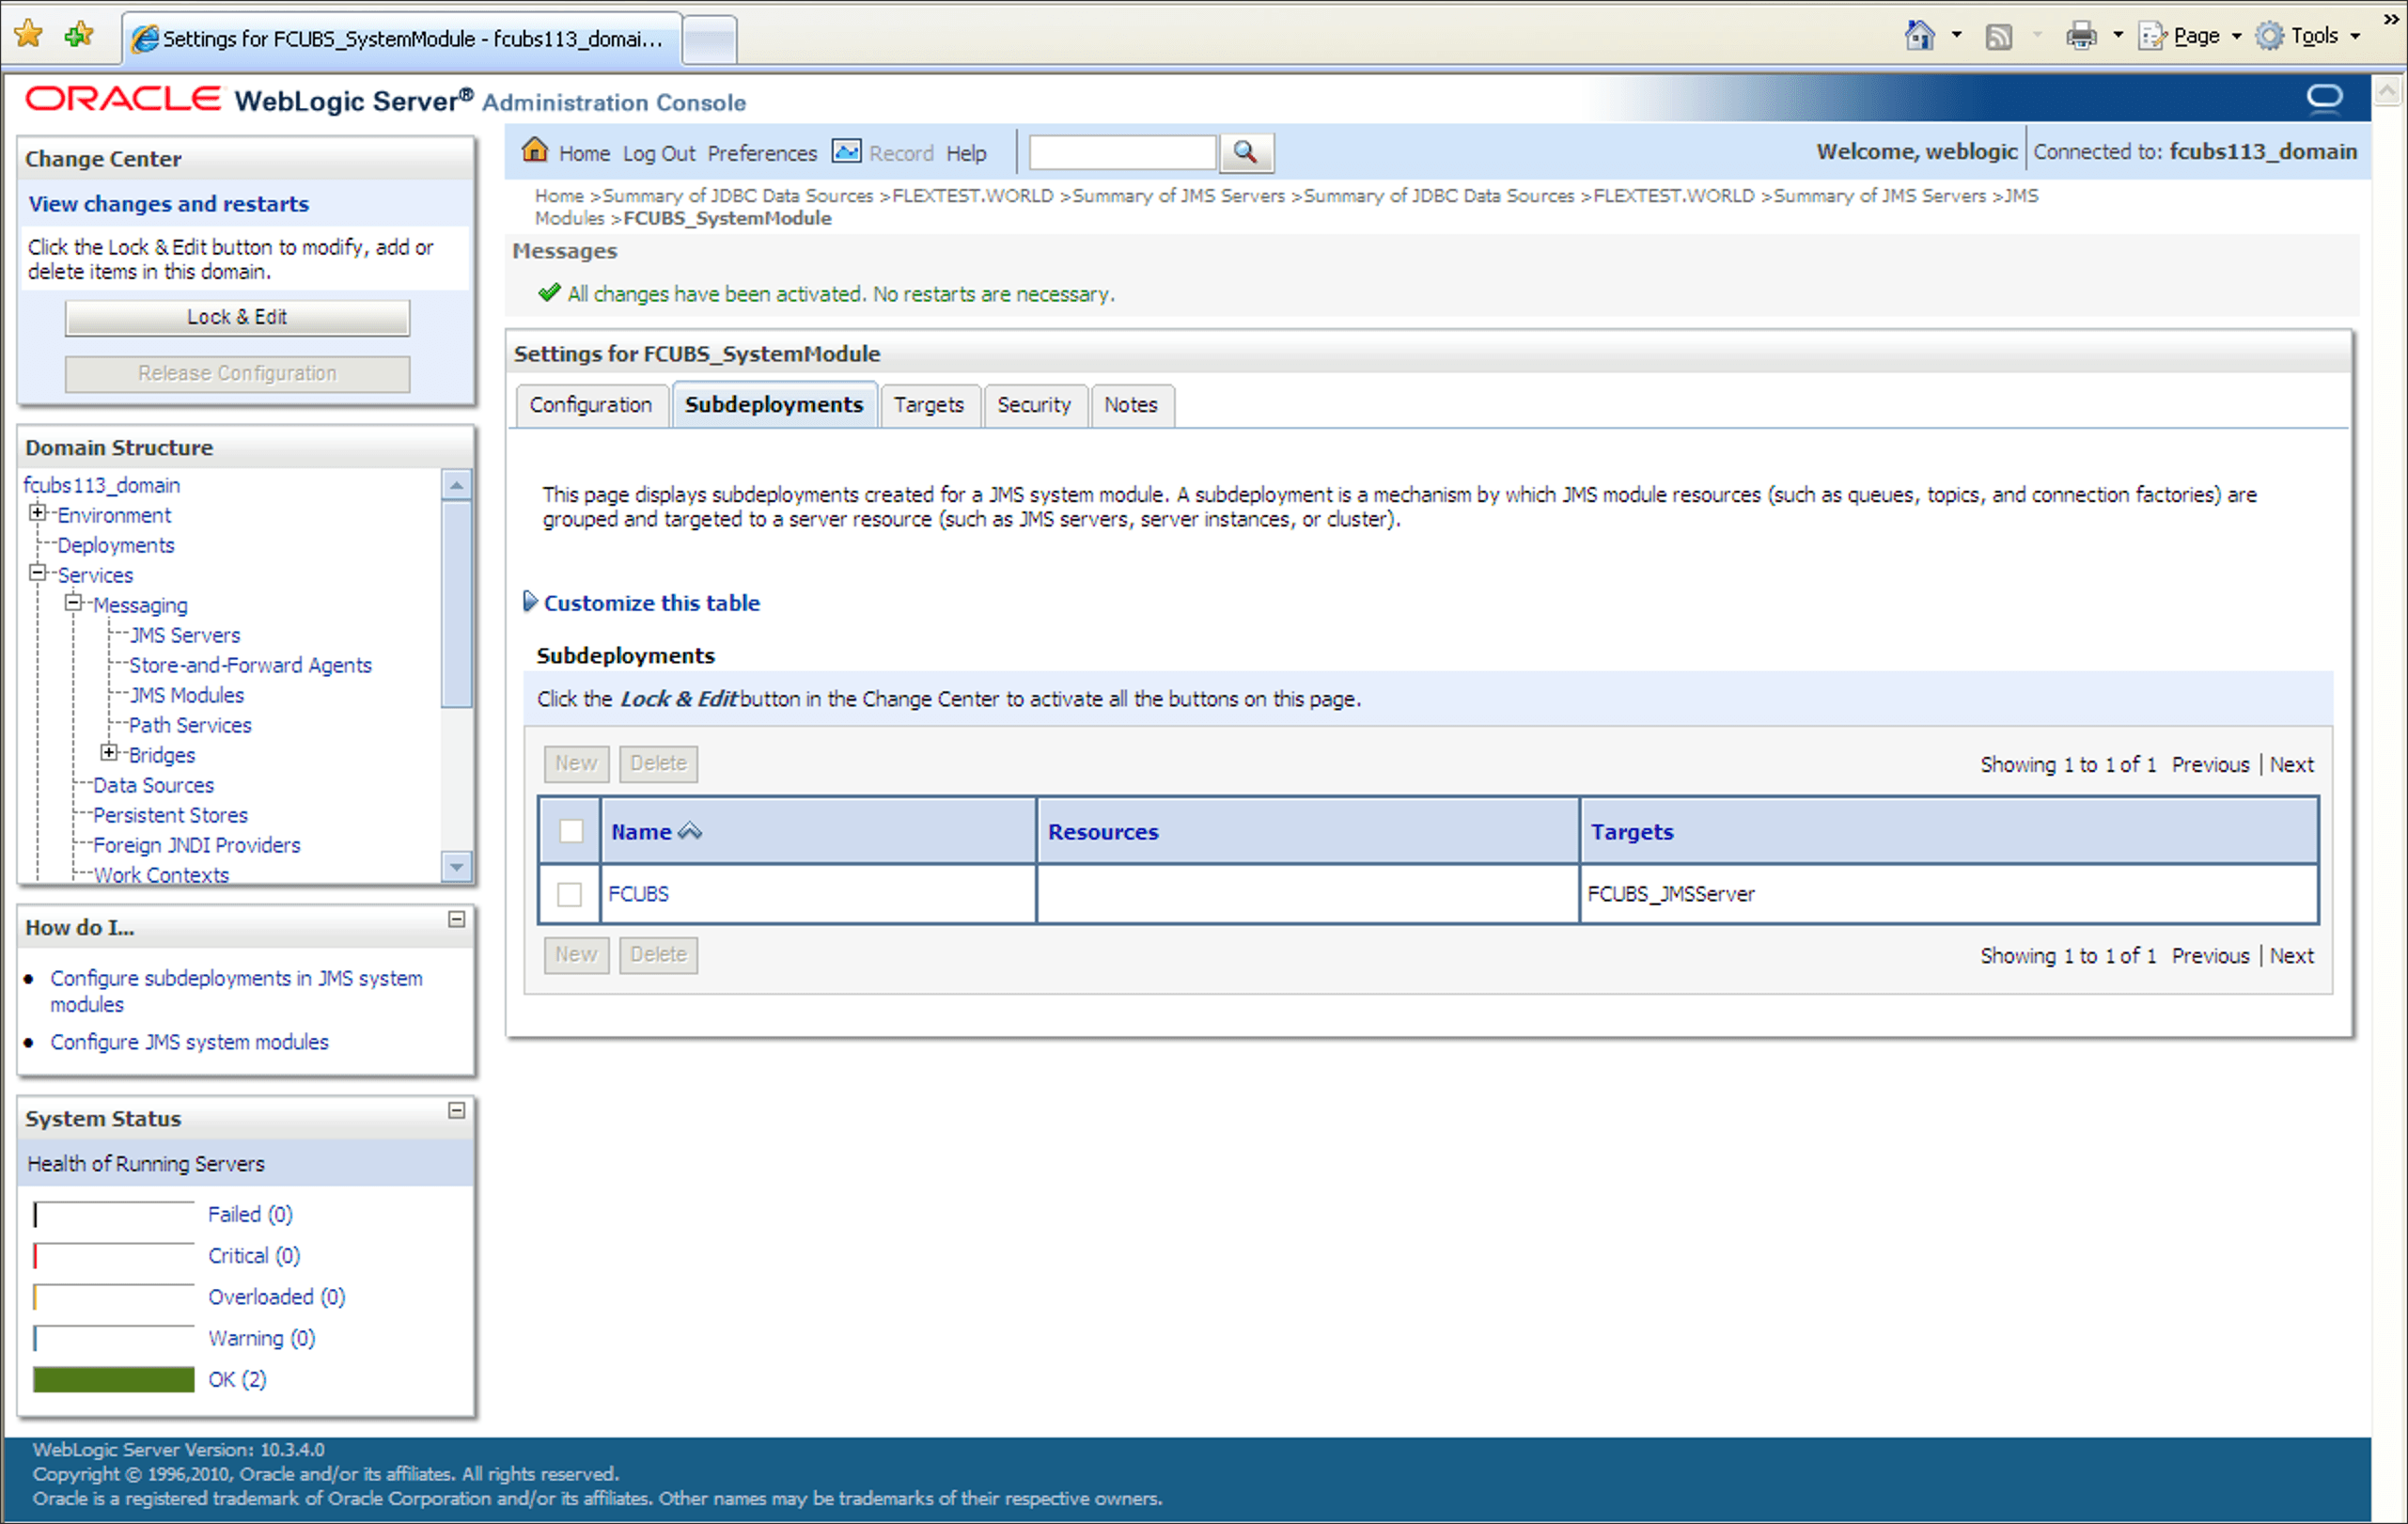Collapse the How do I panel
2408x1524 pixels.
pos(456,919)
